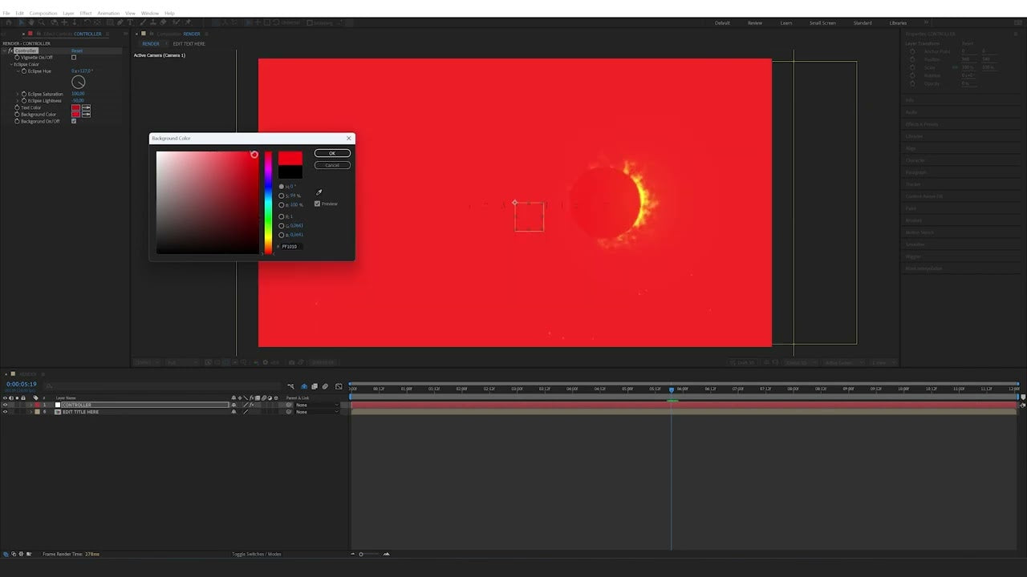
Task: Expand or collapse Layer Switches pane icon
Action: coord(6,554)
